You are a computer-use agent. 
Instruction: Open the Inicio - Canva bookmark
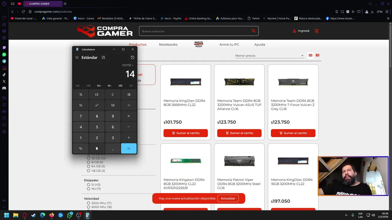[x=84, y=18]
